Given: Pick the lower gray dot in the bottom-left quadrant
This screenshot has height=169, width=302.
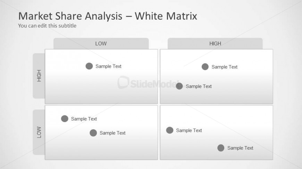Looking at the screenshot, I should tap(93, 133).
